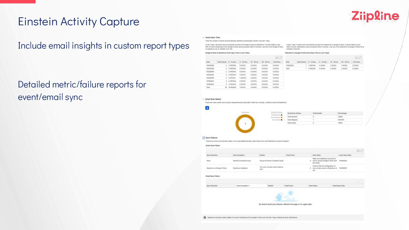Click the 'Sync Failures' section heading
The width and height of the screenshot is (409, 230).
[212, 138]
